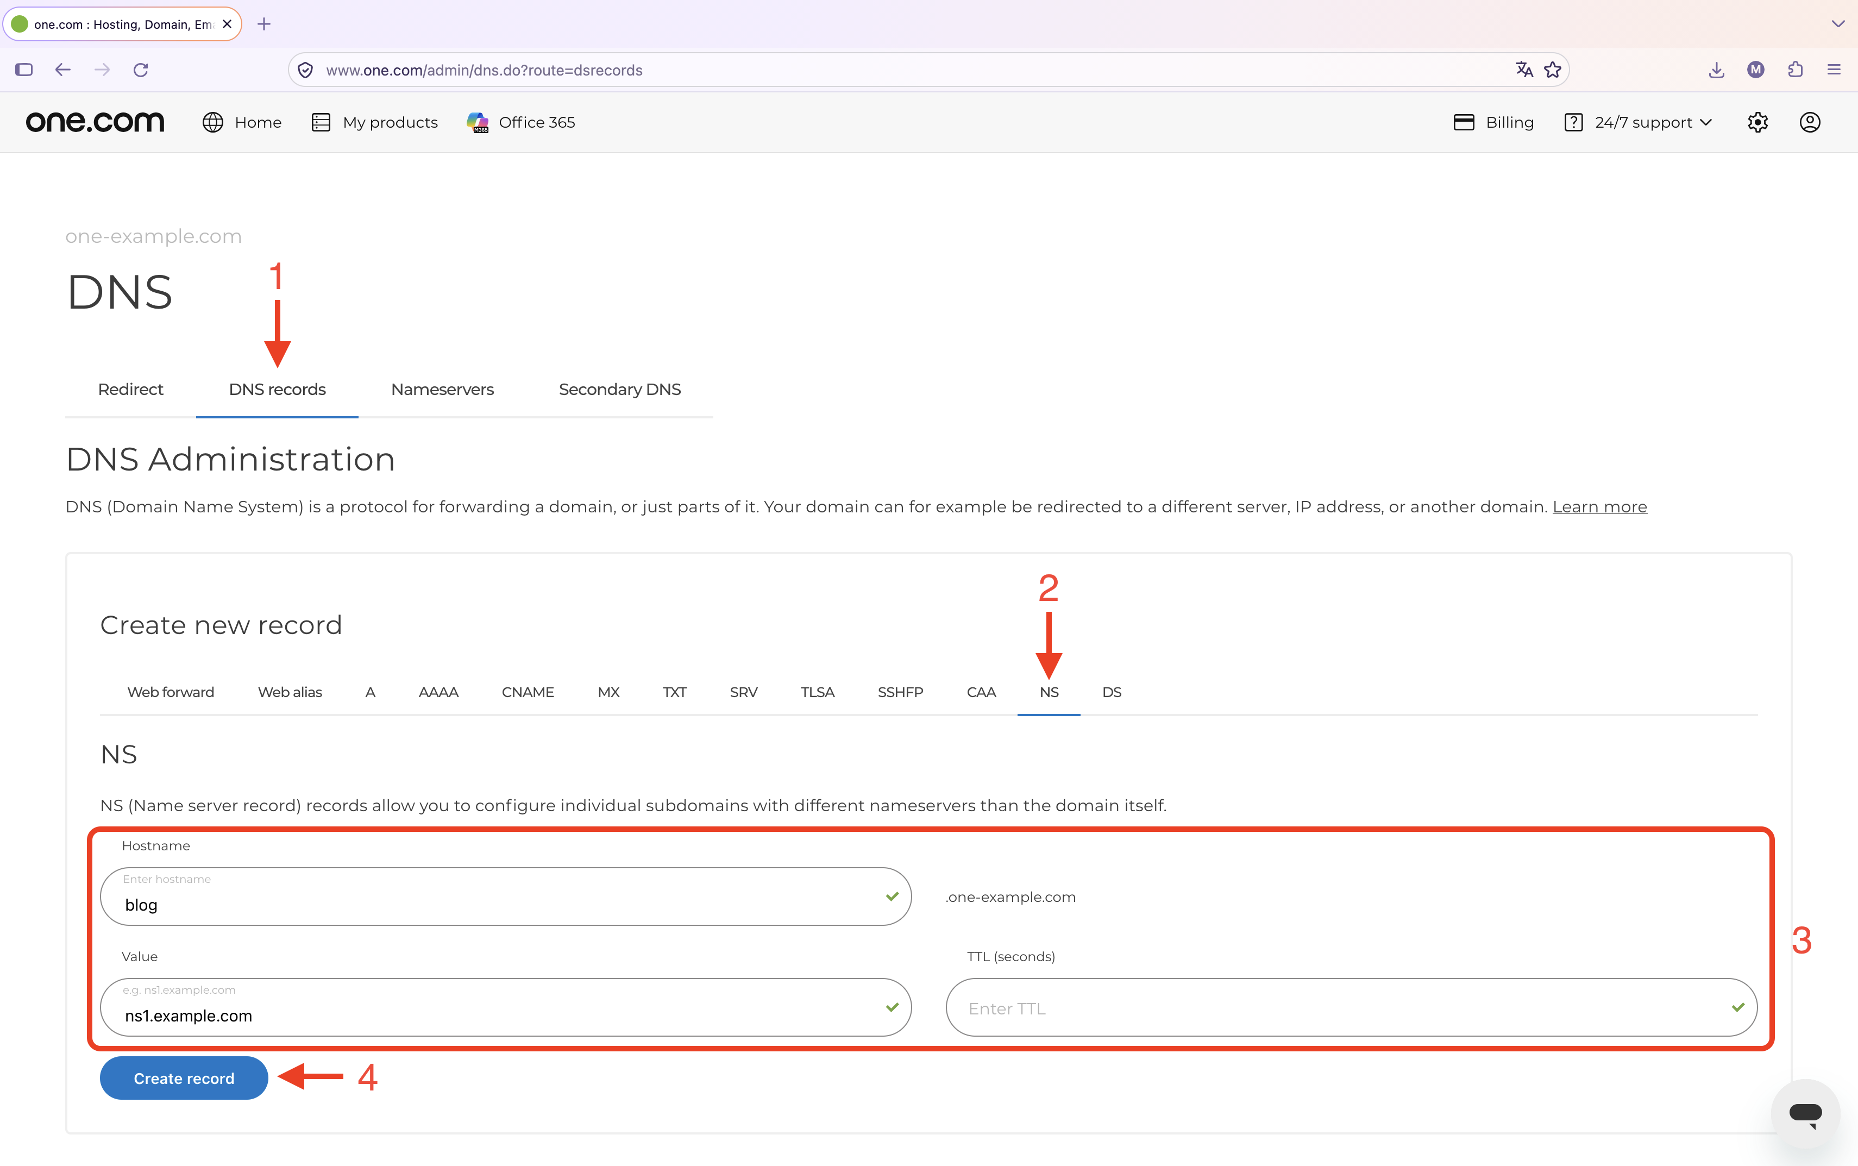The width and height of the screenshot is (1858, 1166).
Task: Open a new browser tab
Action: [263, 24]
